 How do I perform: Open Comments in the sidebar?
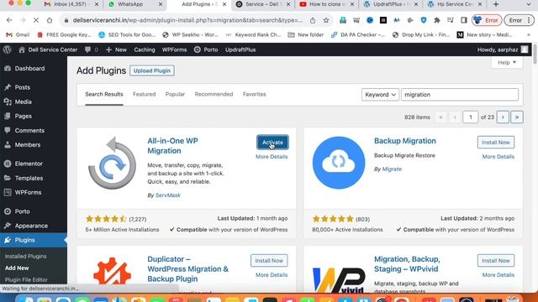[29, 131]
